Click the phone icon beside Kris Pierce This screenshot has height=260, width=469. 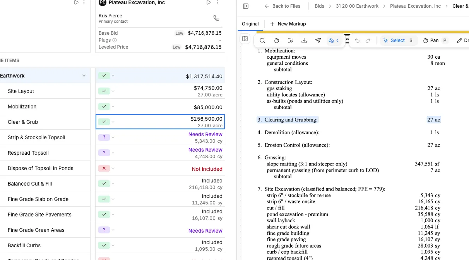coord(216,18)
